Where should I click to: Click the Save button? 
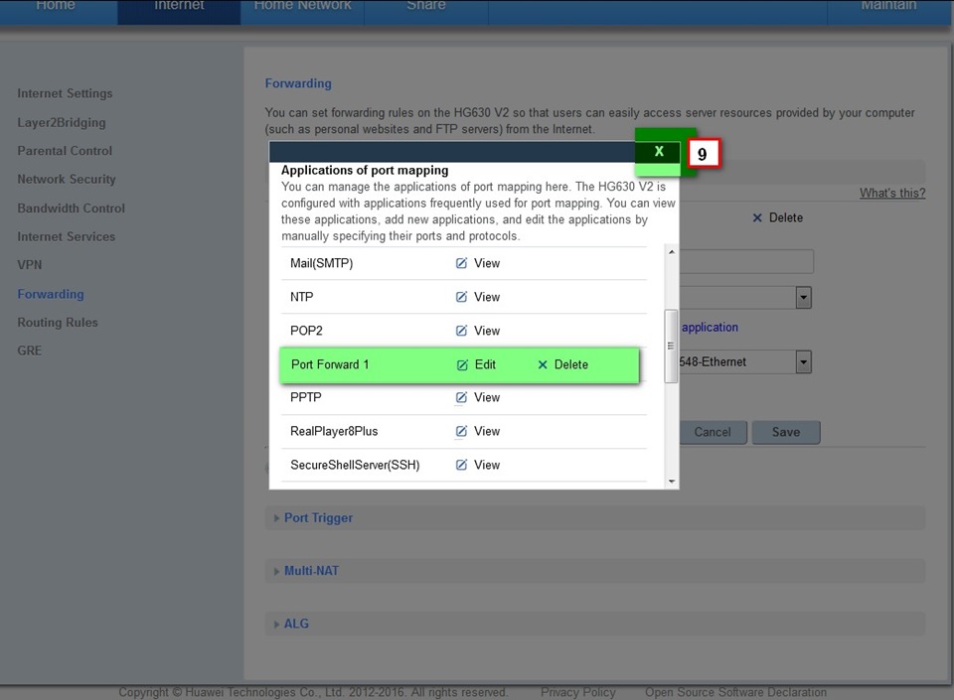pyautogui.click(x=786, y=432)
